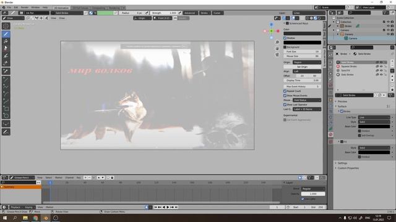The width and height of the screenshot is (396, 222).
Task: Click the Stroke Base Color swatch
Action: (374, 126)
